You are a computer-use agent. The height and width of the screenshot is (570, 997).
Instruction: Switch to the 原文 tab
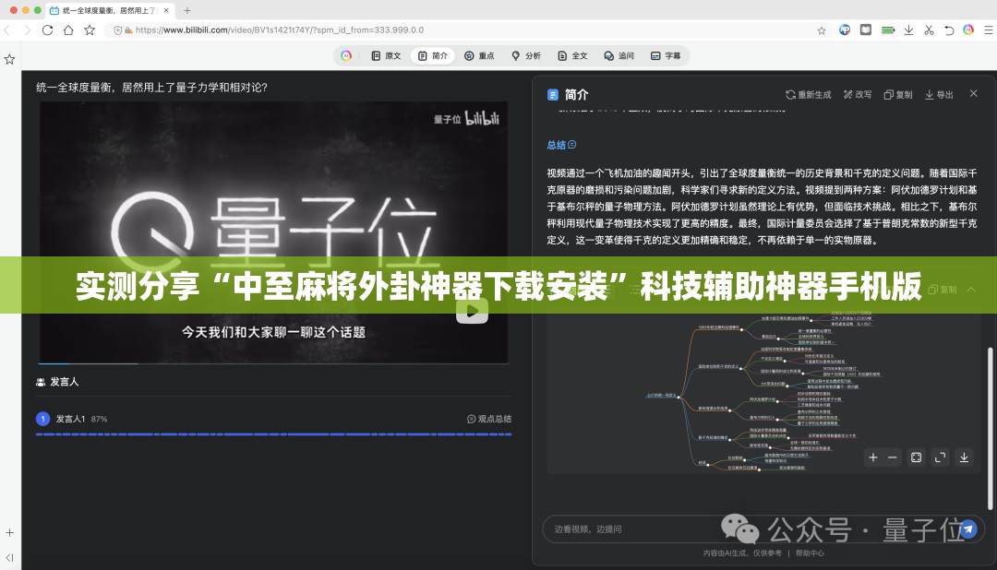386,56
